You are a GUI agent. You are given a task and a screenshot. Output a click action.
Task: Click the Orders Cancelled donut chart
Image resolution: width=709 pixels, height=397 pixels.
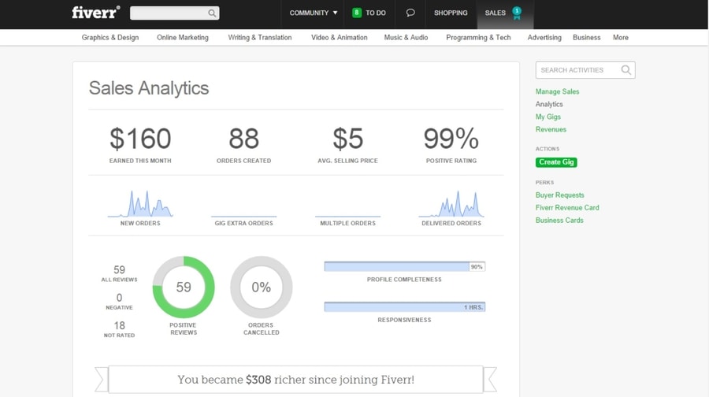262,288
